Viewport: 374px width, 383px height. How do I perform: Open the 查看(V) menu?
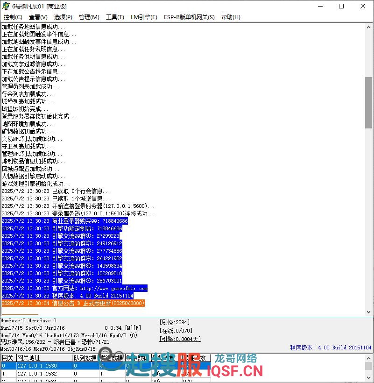(38, 17)
